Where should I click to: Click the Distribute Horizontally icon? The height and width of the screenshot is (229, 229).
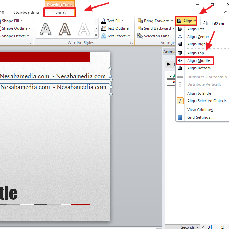[180, 77]
